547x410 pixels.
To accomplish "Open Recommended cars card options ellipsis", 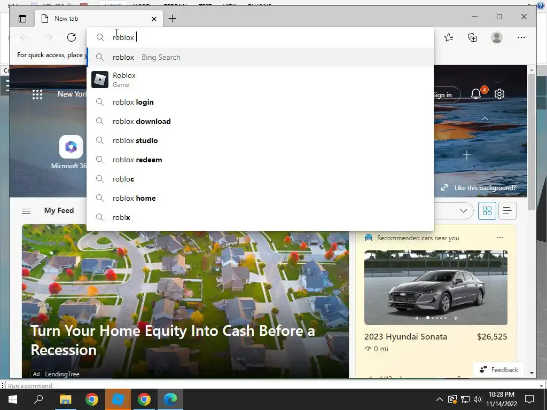I will 500,238.
